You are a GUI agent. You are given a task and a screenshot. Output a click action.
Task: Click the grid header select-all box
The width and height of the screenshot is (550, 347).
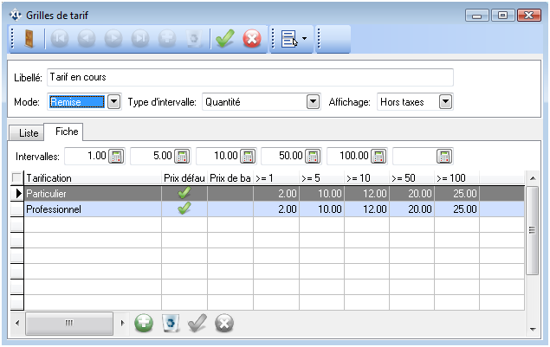(x=16, y=178)
